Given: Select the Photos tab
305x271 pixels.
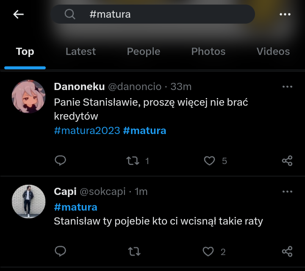Looking at the screenshot, I should click(208, 52).
